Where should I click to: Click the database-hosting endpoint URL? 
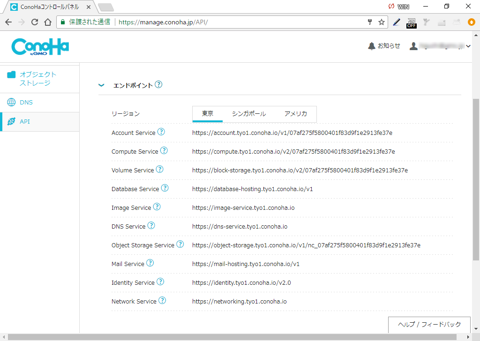(253, 189)
